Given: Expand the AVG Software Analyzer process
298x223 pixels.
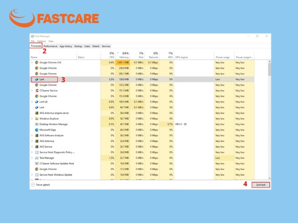Looking at the screenshot, I should (32, 135).
